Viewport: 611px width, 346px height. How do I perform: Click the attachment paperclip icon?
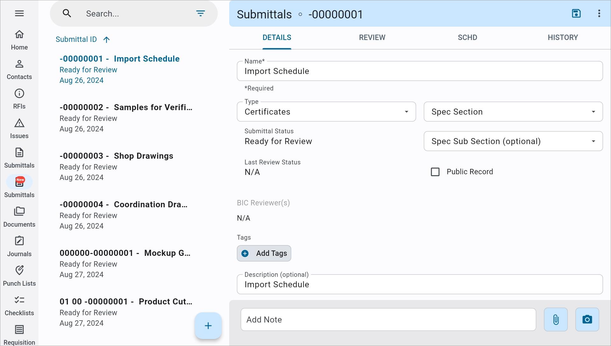(556, 320)
